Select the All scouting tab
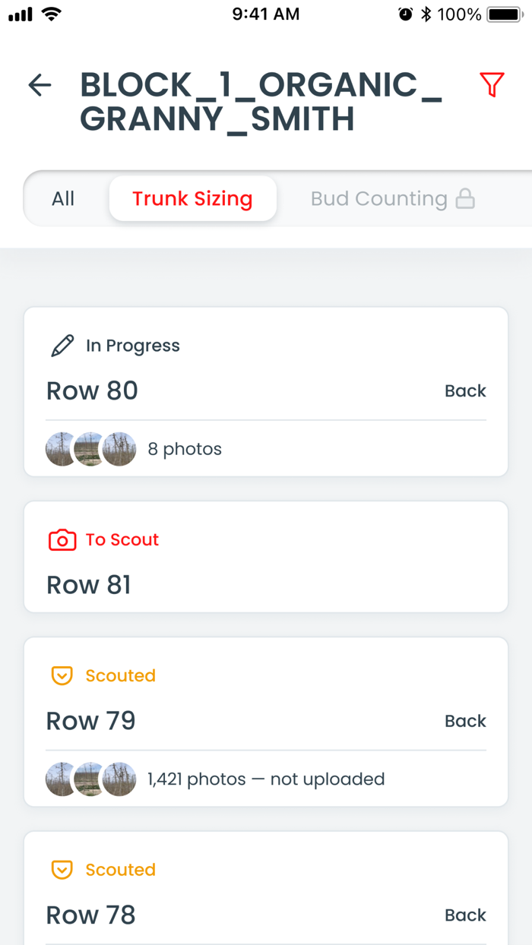Viewport: 532px width, 945px height. (63, 198)
